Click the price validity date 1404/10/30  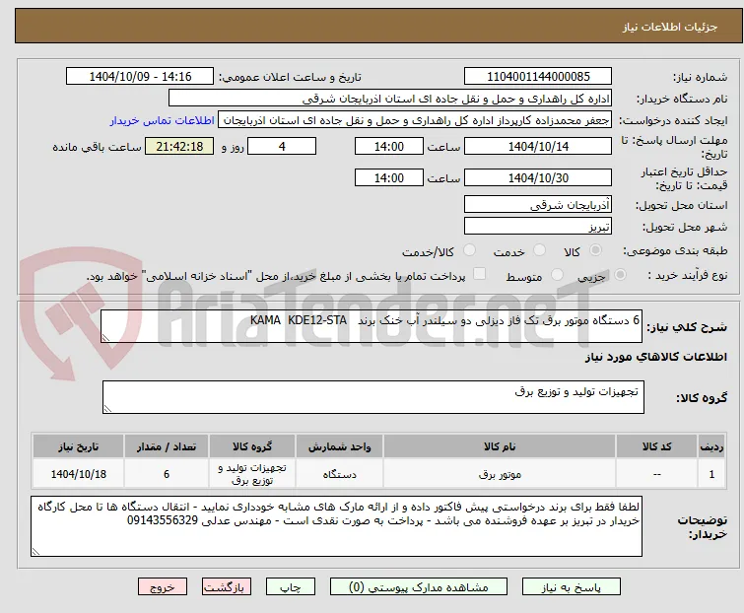click(538, 178)
